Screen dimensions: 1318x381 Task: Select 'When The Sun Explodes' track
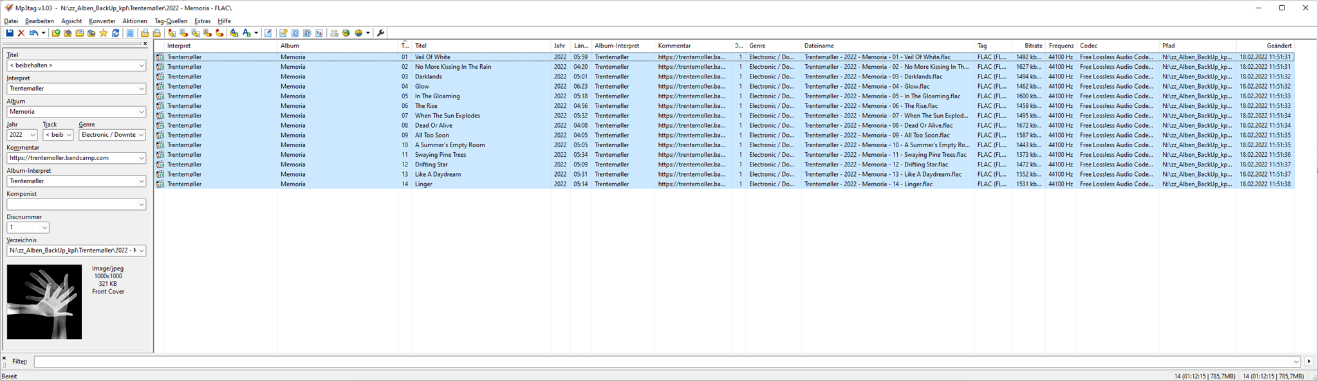(x=725, y=116)
